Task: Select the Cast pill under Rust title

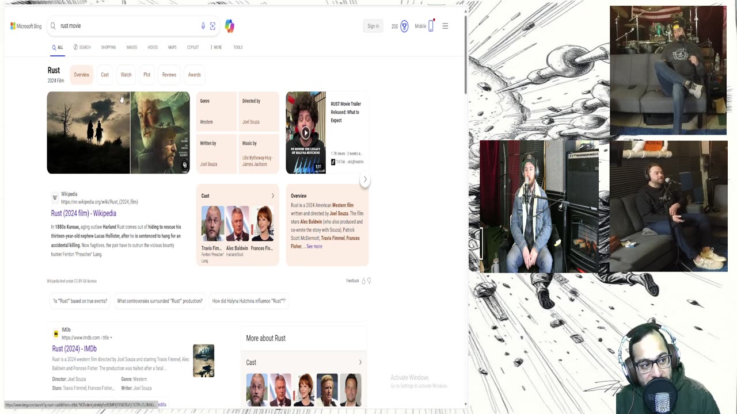Action: pos(105,75)
